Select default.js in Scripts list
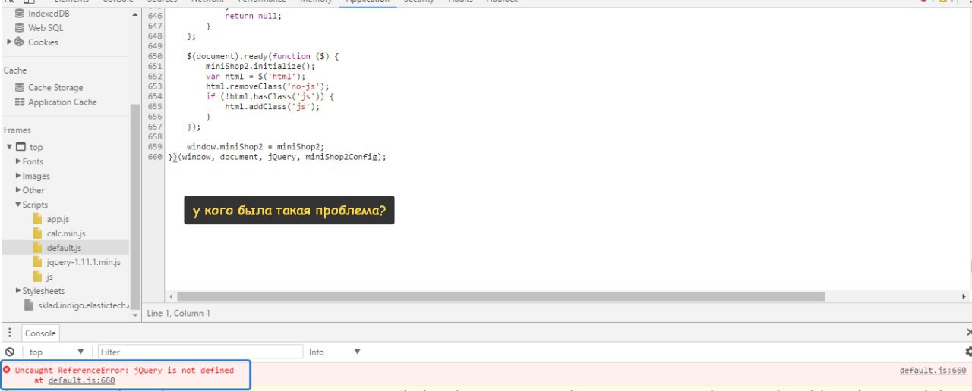 [64, 248]
